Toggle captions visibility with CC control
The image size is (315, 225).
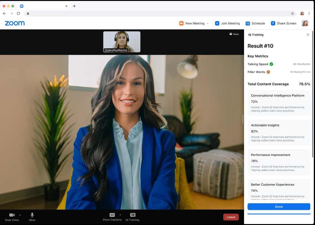coord(112,215)
